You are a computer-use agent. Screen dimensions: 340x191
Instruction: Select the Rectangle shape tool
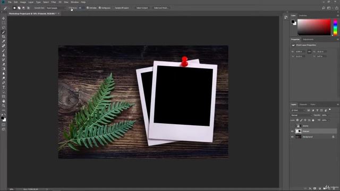[4, 97]
